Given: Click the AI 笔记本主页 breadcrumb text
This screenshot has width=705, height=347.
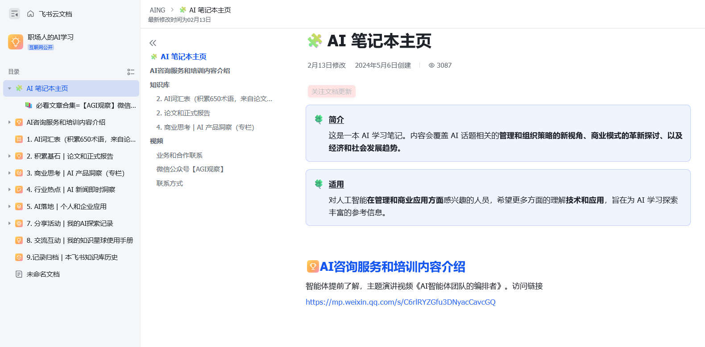Looking at the screenshot, I should [x=210, y=10].
